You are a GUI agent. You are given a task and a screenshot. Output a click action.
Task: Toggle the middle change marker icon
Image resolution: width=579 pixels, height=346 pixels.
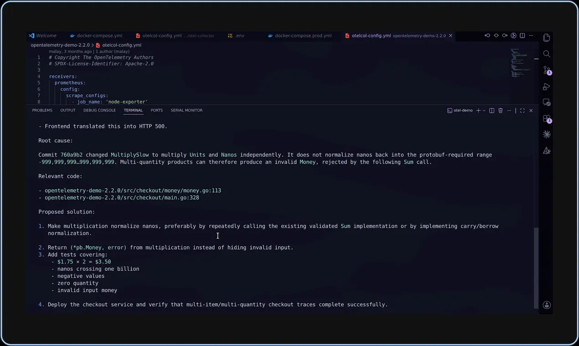coord(496,36)
